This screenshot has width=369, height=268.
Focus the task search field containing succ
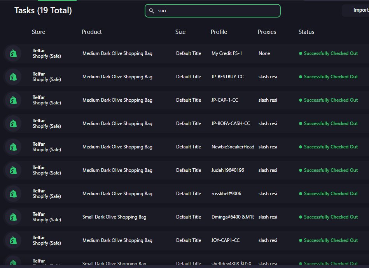(x=213, y=11)
